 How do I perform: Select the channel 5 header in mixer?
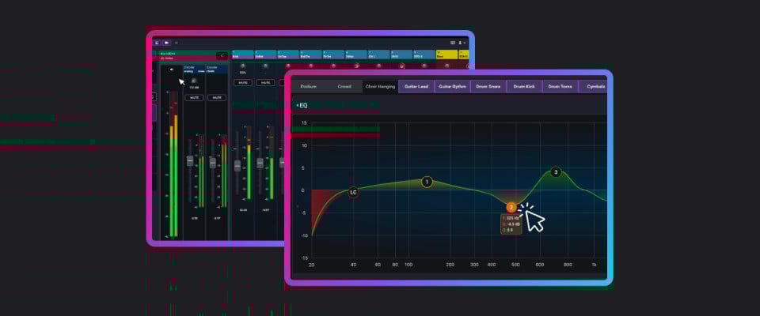point(333,55)
